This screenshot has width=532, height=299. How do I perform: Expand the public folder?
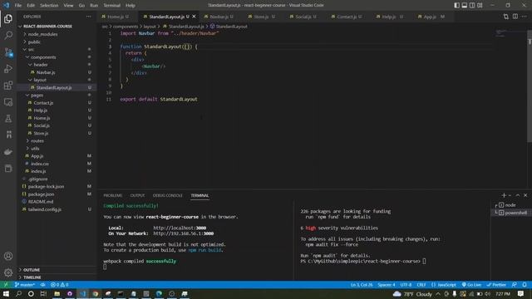pos(34,42)
